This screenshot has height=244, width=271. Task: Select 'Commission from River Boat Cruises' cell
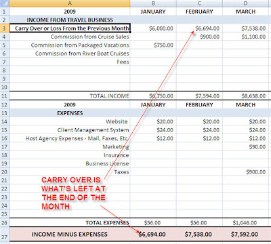click(70, 54)
